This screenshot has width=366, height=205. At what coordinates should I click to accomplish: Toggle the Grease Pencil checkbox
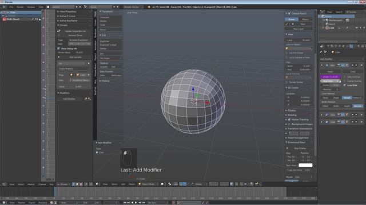coord(289,14)
